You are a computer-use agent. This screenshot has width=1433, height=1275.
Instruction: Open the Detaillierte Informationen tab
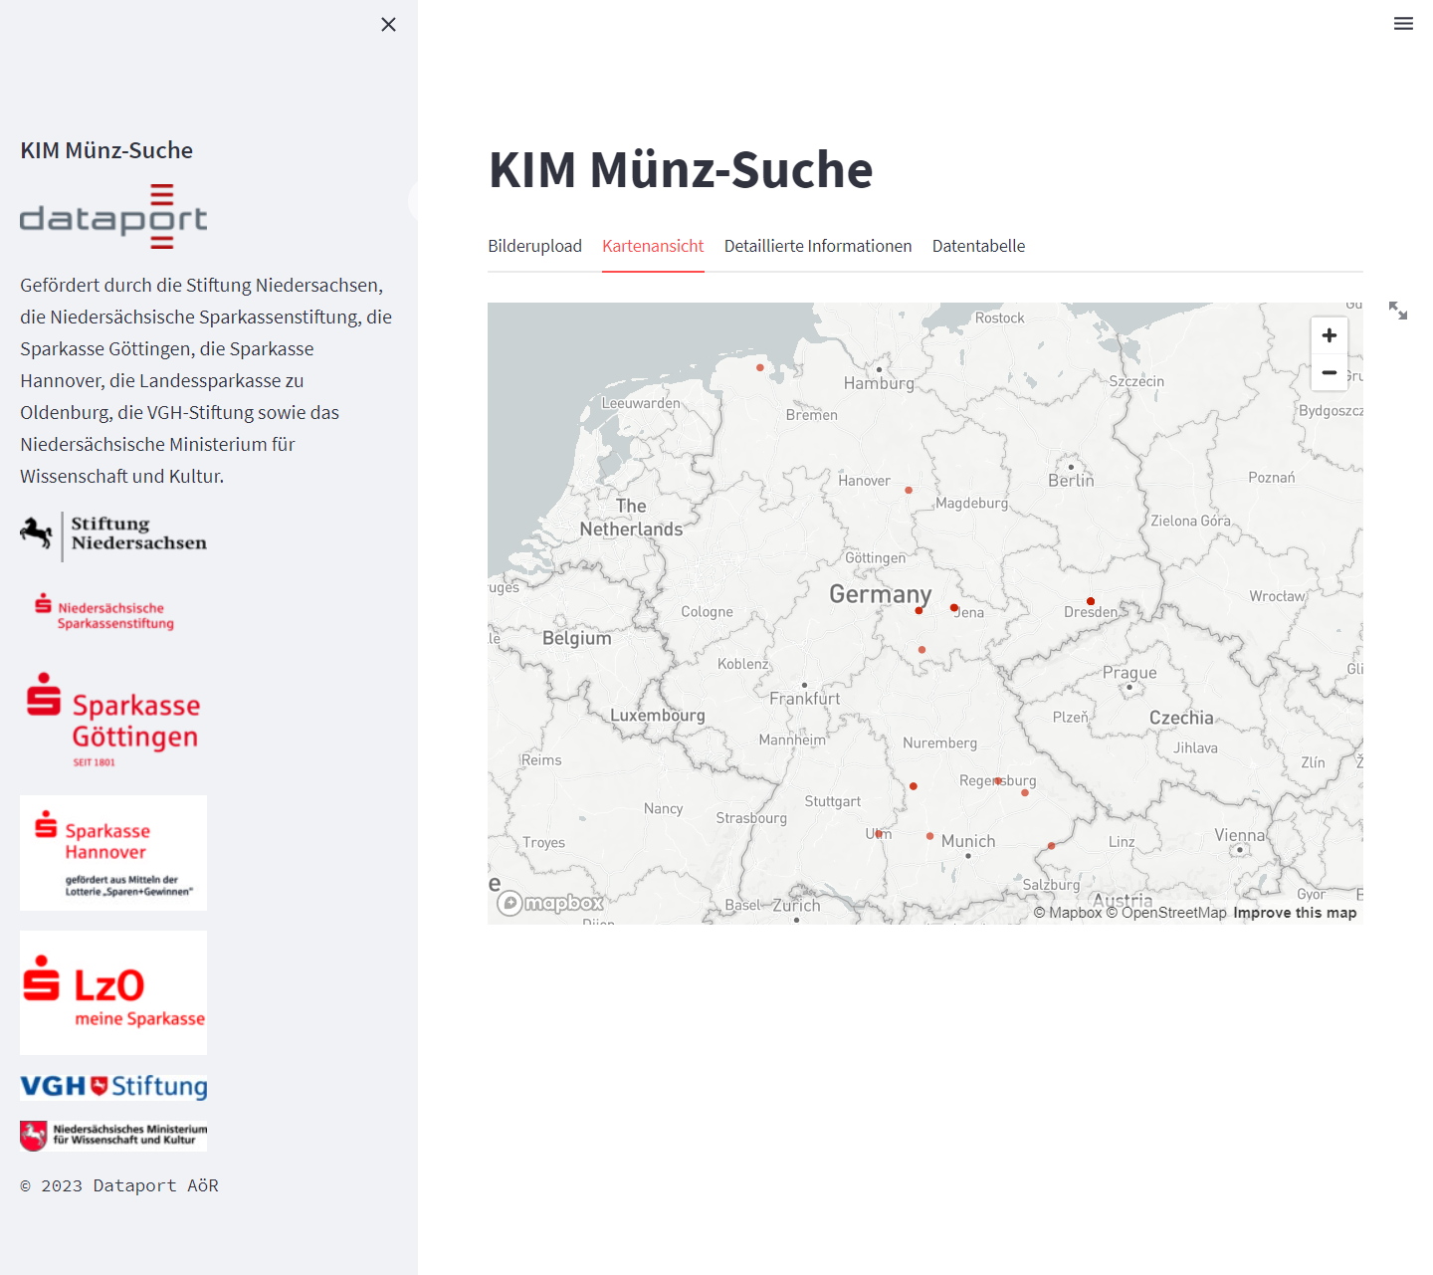pyautogui.click(x=818, y=246)
